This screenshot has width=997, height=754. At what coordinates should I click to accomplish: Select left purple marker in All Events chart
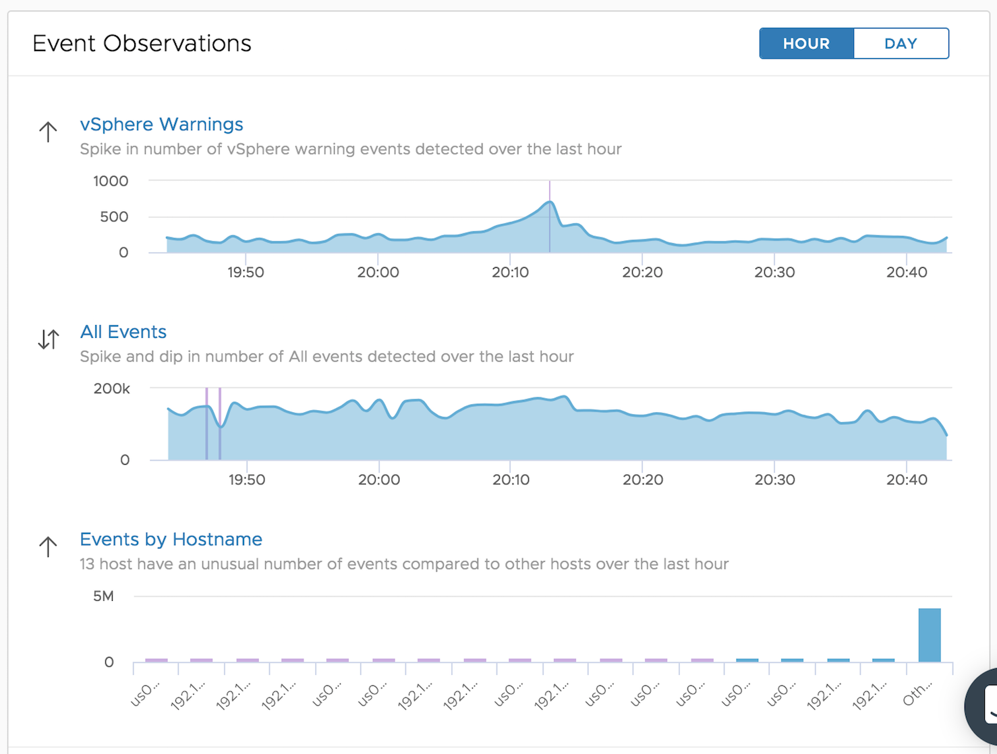pos(206,425)
